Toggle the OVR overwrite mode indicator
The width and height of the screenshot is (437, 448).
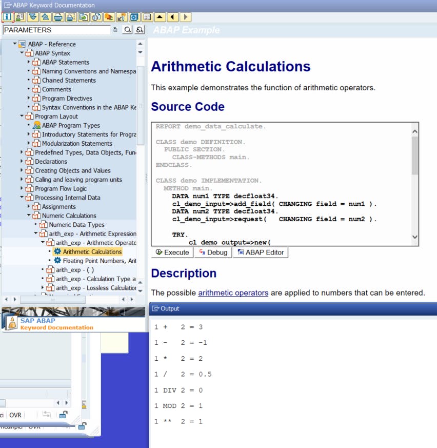click(15, 415)
